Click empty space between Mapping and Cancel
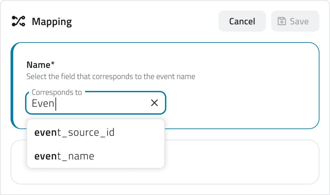This screenshot has height=195, width=330. 145,21
